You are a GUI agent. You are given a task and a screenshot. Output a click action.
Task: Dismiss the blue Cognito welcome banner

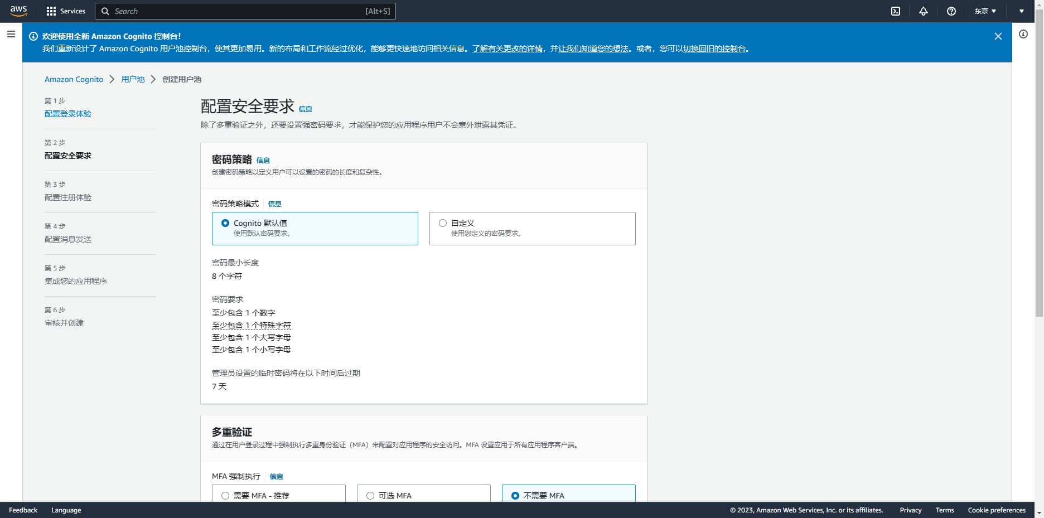click(x=998, y=36)
